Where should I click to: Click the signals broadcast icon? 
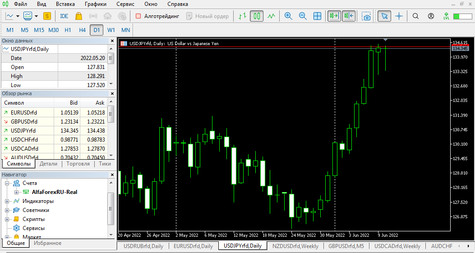click(93, 16)
